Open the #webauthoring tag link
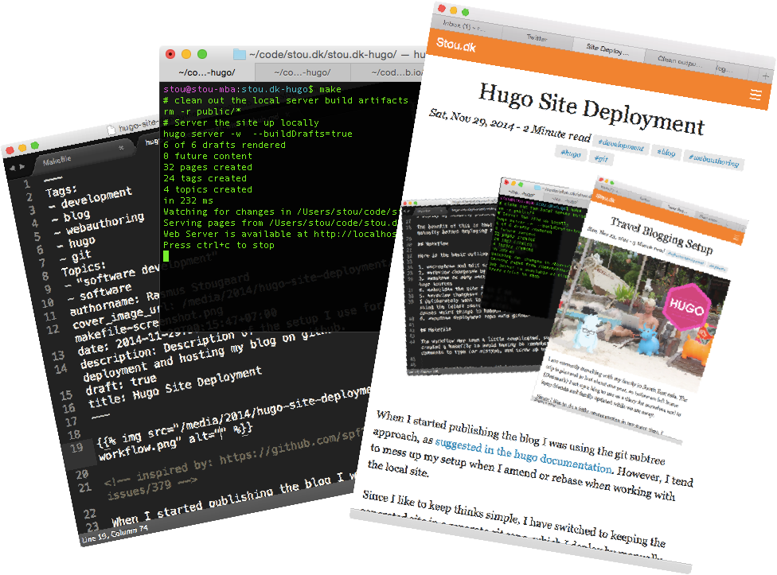 [713, 159]
